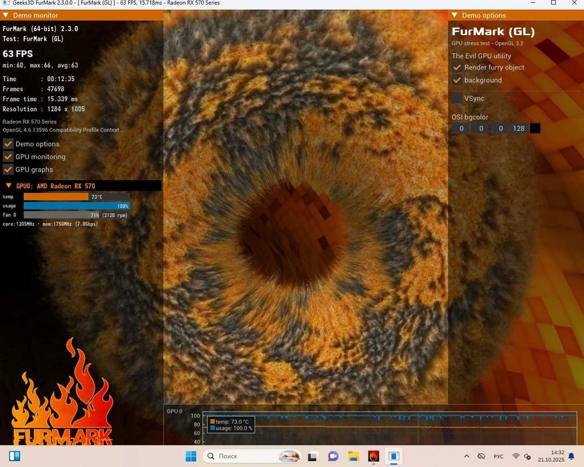This screenshot has width=584, height=467.
Task: Click the Frame time 15.339 ms line
Action: tap(40, 99)
